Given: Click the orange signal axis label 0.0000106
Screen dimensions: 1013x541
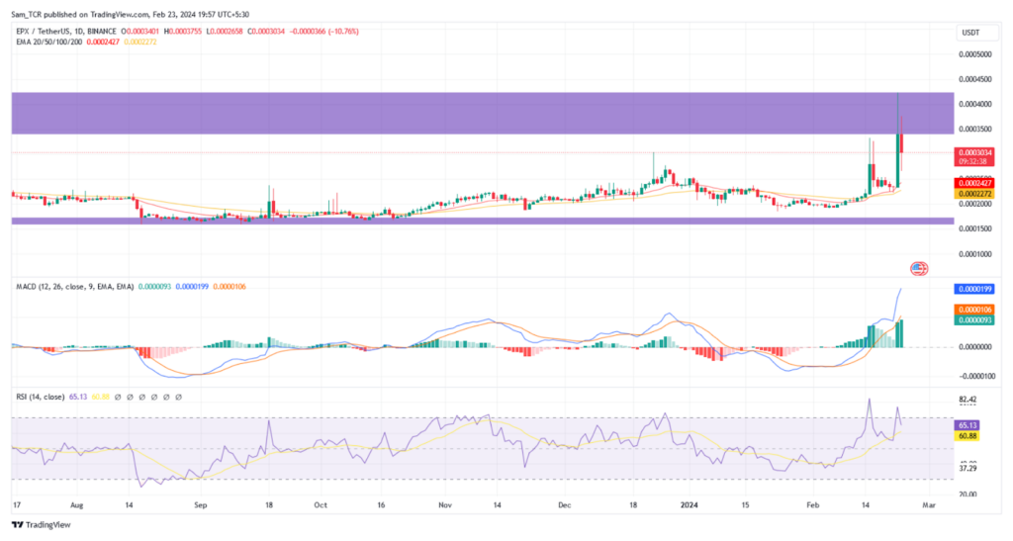Looking at the screenshot, I should pos(973,310).
